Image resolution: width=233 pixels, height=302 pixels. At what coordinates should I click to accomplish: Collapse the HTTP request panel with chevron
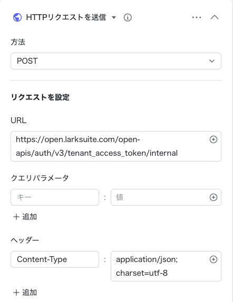click(214, 17)
